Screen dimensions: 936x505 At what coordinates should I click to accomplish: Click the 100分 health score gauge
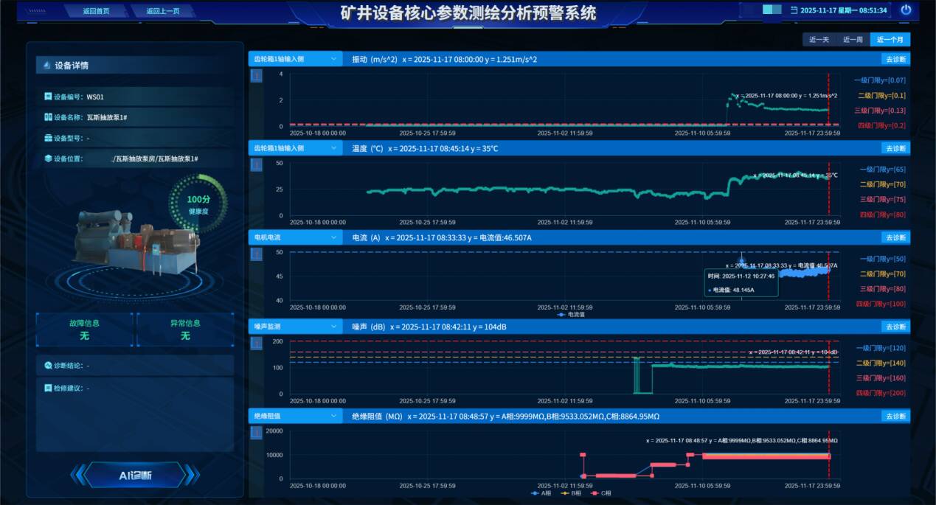198,203
